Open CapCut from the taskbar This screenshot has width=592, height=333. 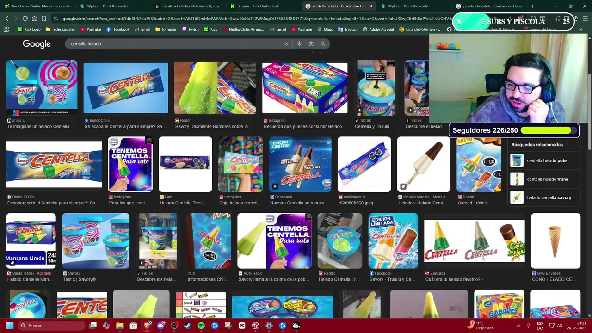pyautogui.click(x=242, y=326)
